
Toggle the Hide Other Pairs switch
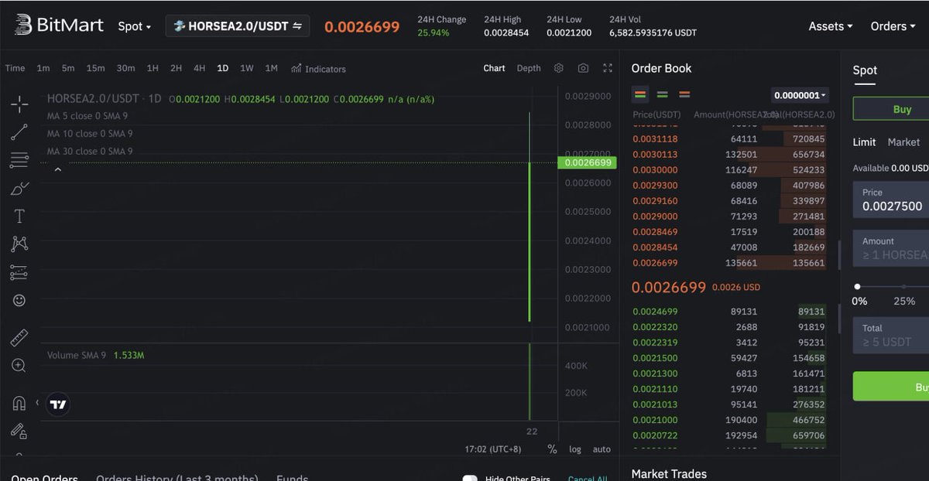click(470, 479)
